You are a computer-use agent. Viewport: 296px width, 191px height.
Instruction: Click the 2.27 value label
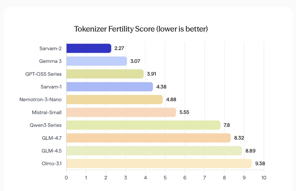pos(119,48)
